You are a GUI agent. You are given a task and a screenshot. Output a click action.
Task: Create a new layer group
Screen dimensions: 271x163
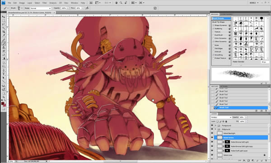[x=257, y=161]
